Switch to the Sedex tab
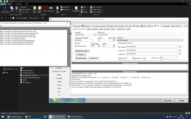The image size is (191, 119). pyautogui.click(x=136, y=26)
